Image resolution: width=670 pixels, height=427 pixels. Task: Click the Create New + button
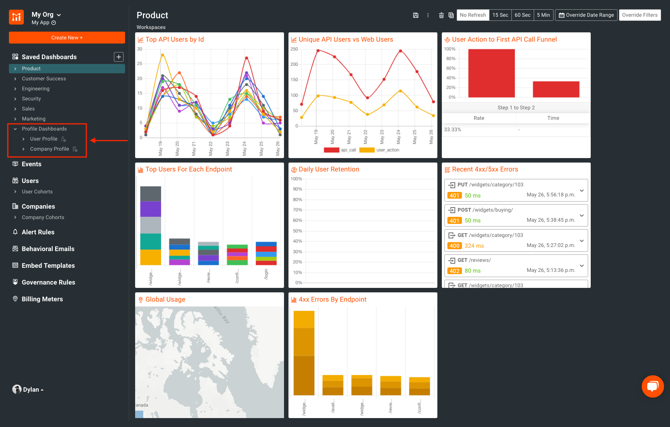(x=67, y=37)
